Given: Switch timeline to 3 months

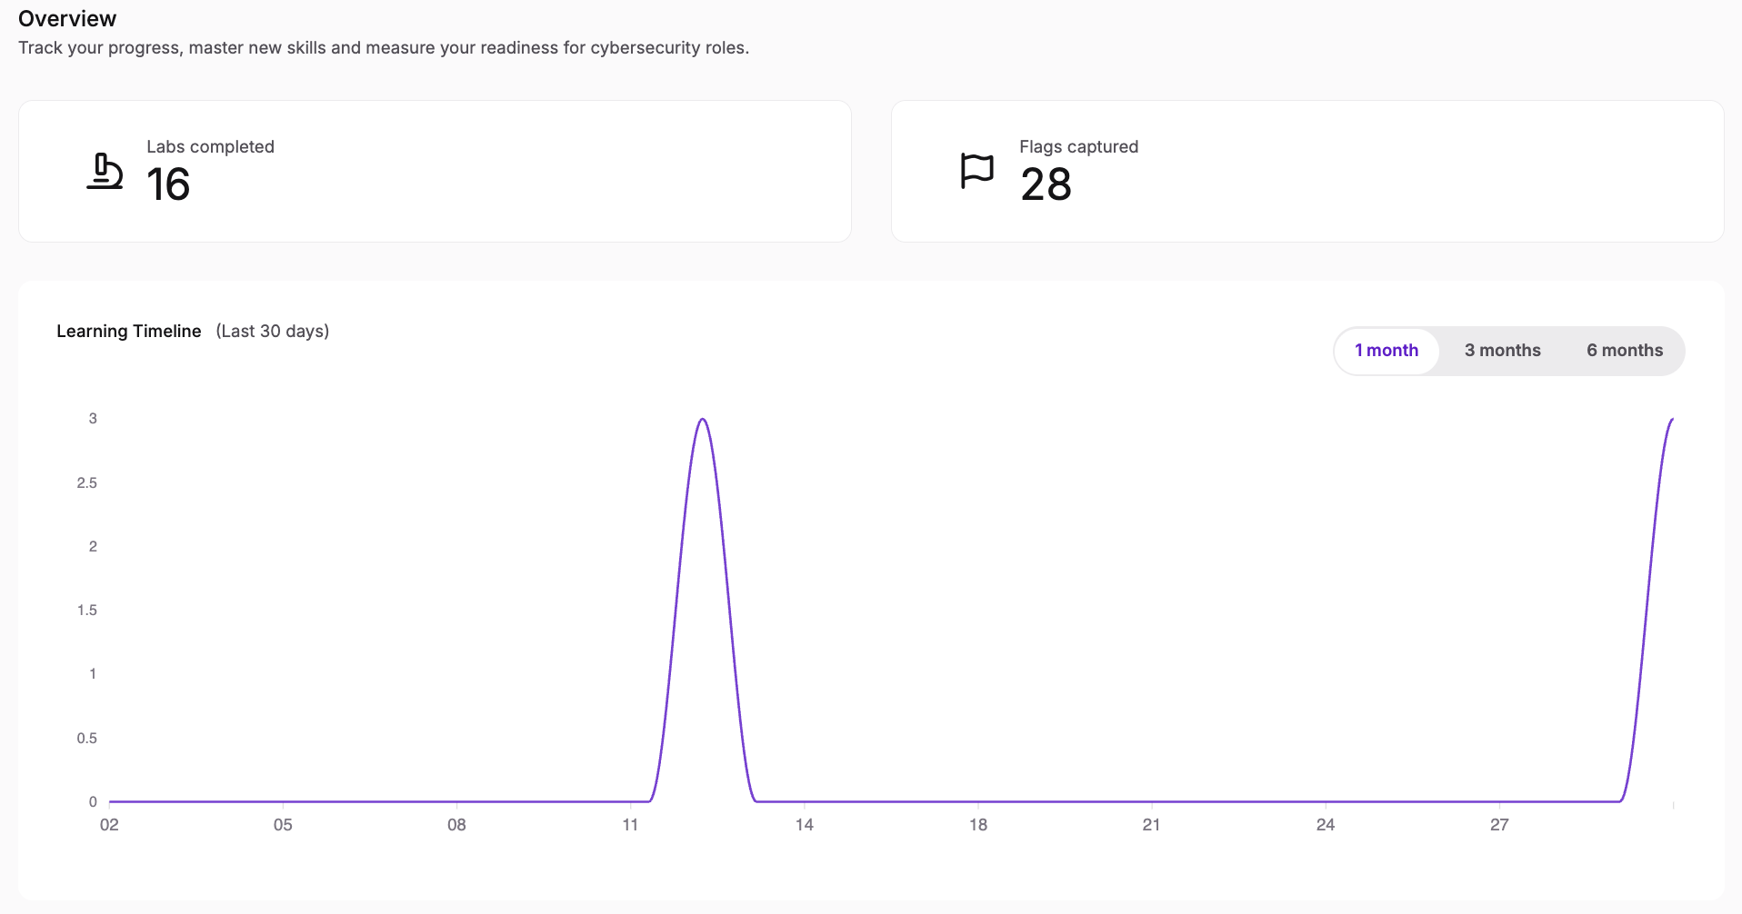Looking at the screenshot, I should [x=1502, y=351].
